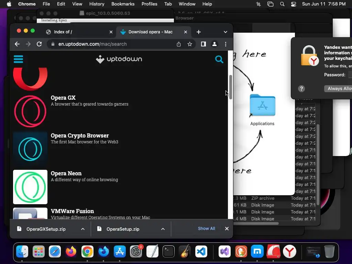Open System Preferences from the Dock

136,251
